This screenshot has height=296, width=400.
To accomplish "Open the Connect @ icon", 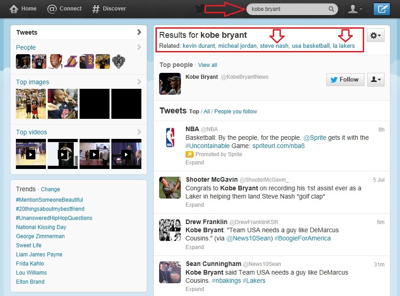I will click(52, 9).
